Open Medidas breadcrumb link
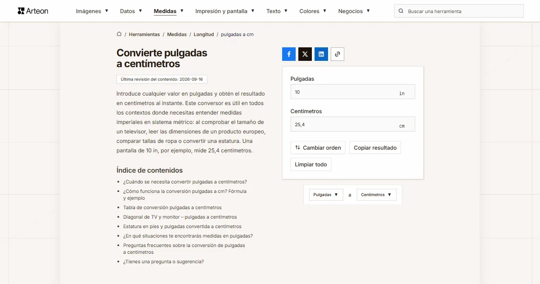The image size is (540, 284). [177, 34]
